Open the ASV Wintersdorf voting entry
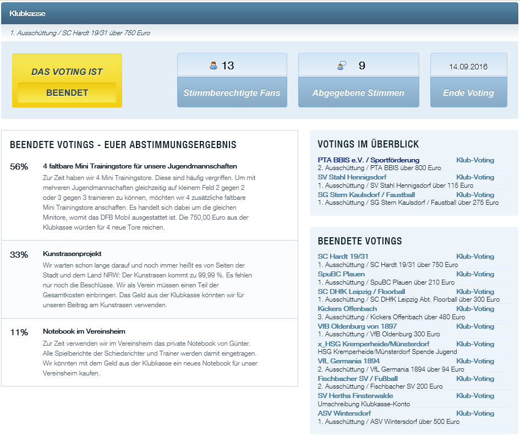The image size is (520, 436). pyautogui.click(x=344, y=413)
